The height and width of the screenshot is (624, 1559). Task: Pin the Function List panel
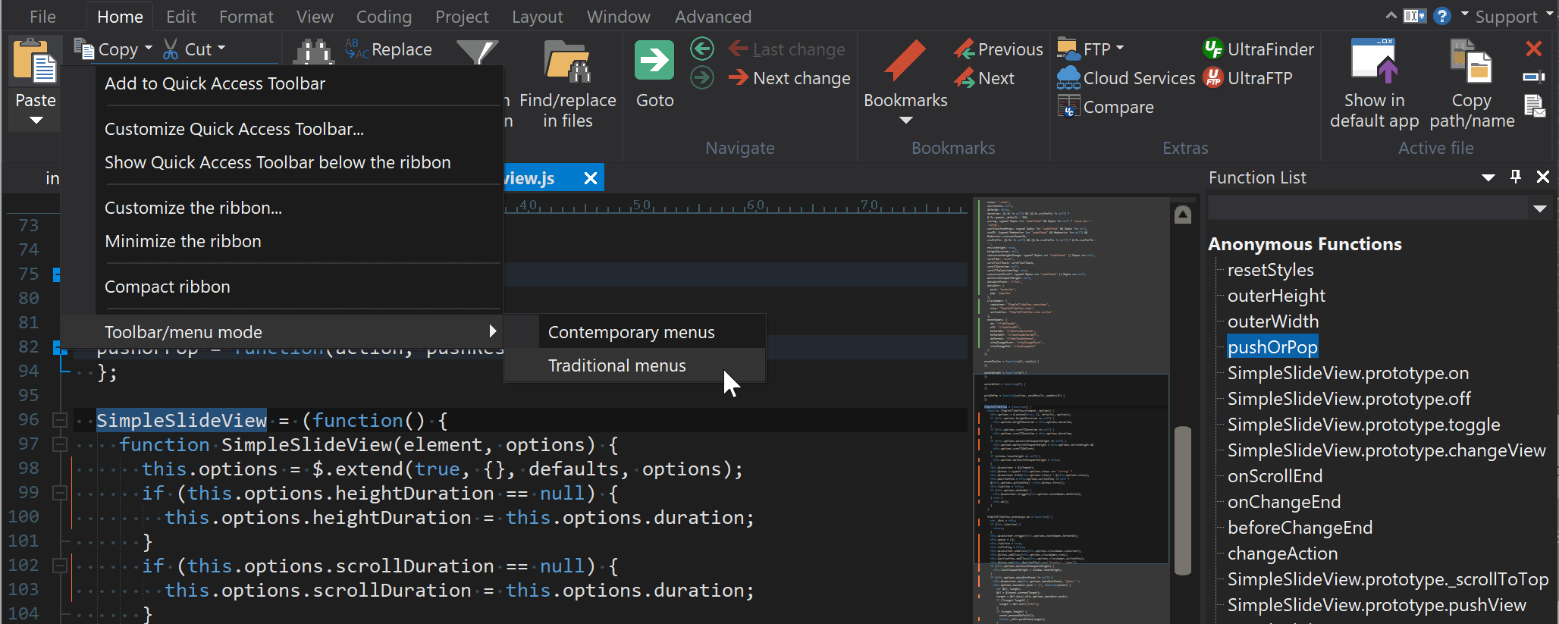[x=1516, y=177]
